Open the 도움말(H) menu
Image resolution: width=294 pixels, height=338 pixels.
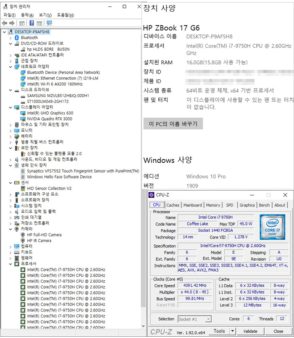tap(66, 15)
